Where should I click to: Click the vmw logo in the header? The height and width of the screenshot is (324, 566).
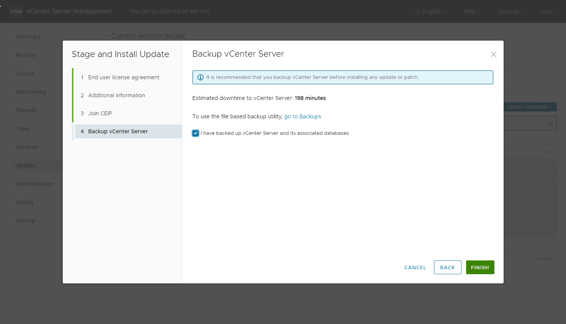pyautogui.click(x=16, y=11)
